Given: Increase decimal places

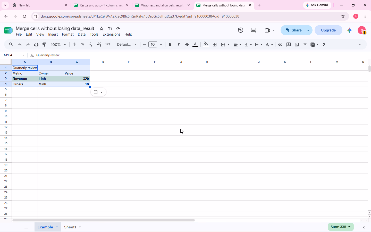Looking at the screenshot, I should [x=99, y=44].
